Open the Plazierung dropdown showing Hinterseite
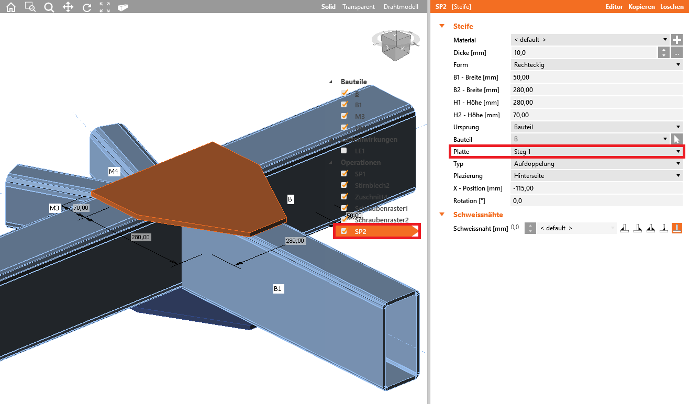689x404 pixels. coord(596,176)
